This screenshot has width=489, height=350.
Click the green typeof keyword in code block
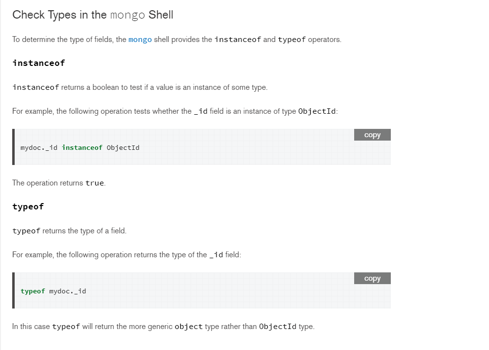pos(31,291)
